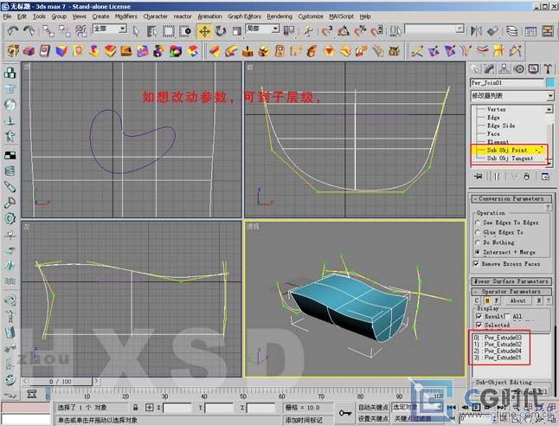The width and height of the screenshot is (559, 426).
Task: Click the time slider showing 0 / 100
Action: pos(61,381)
